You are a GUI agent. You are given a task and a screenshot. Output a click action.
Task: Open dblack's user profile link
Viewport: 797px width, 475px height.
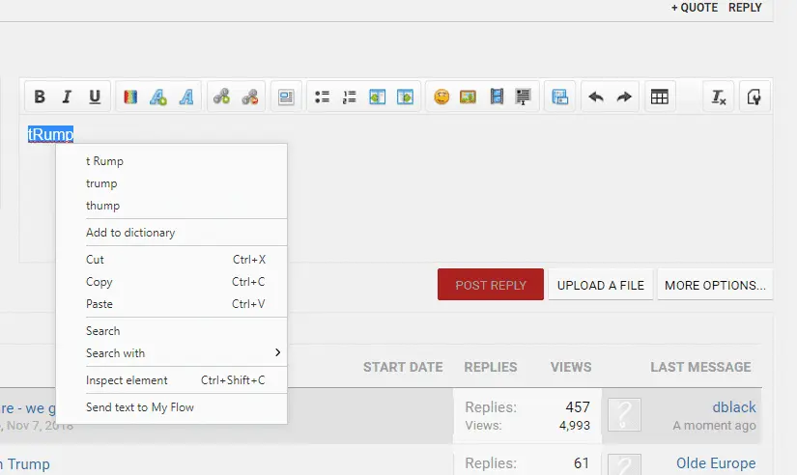pos(734,407)
